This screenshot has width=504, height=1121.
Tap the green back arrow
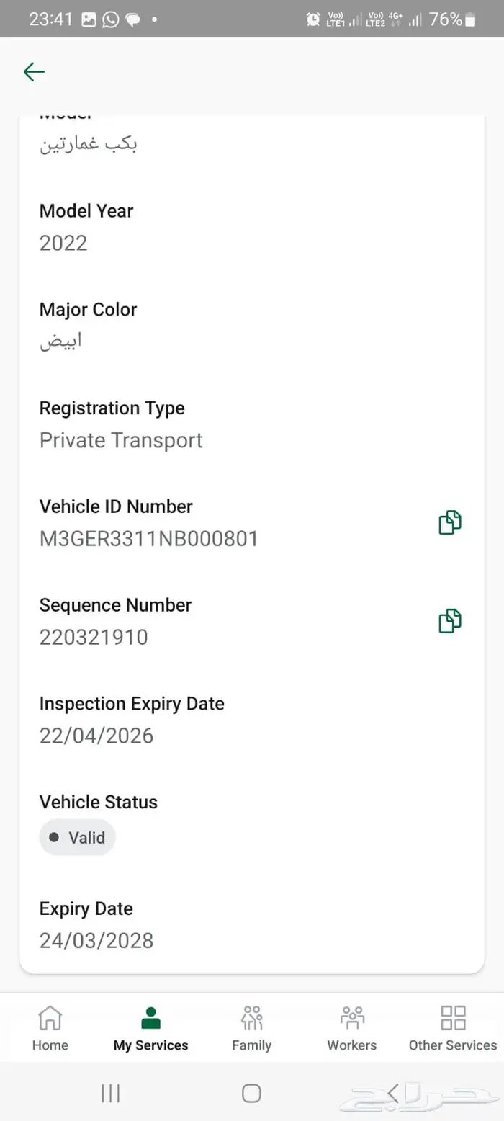34,71
